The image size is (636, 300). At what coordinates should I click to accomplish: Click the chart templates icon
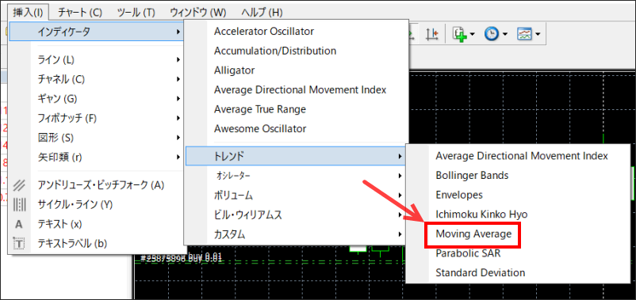pyautogui.click(x=524, y=34)
